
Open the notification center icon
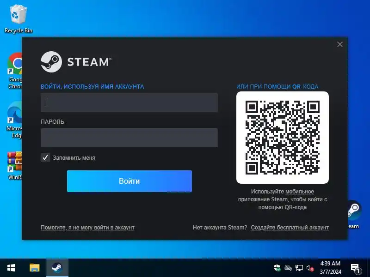(355, 268)
